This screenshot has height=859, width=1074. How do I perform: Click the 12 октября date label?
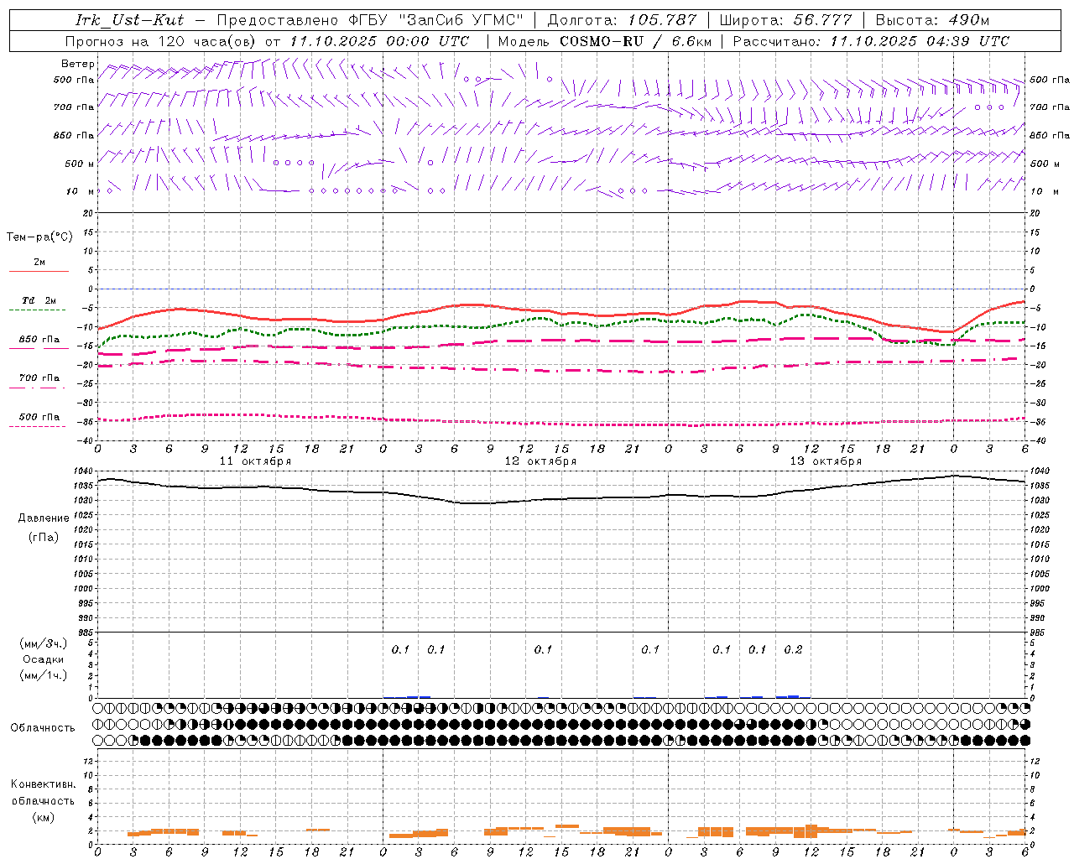pyautogui.click(x=541, y=461)
